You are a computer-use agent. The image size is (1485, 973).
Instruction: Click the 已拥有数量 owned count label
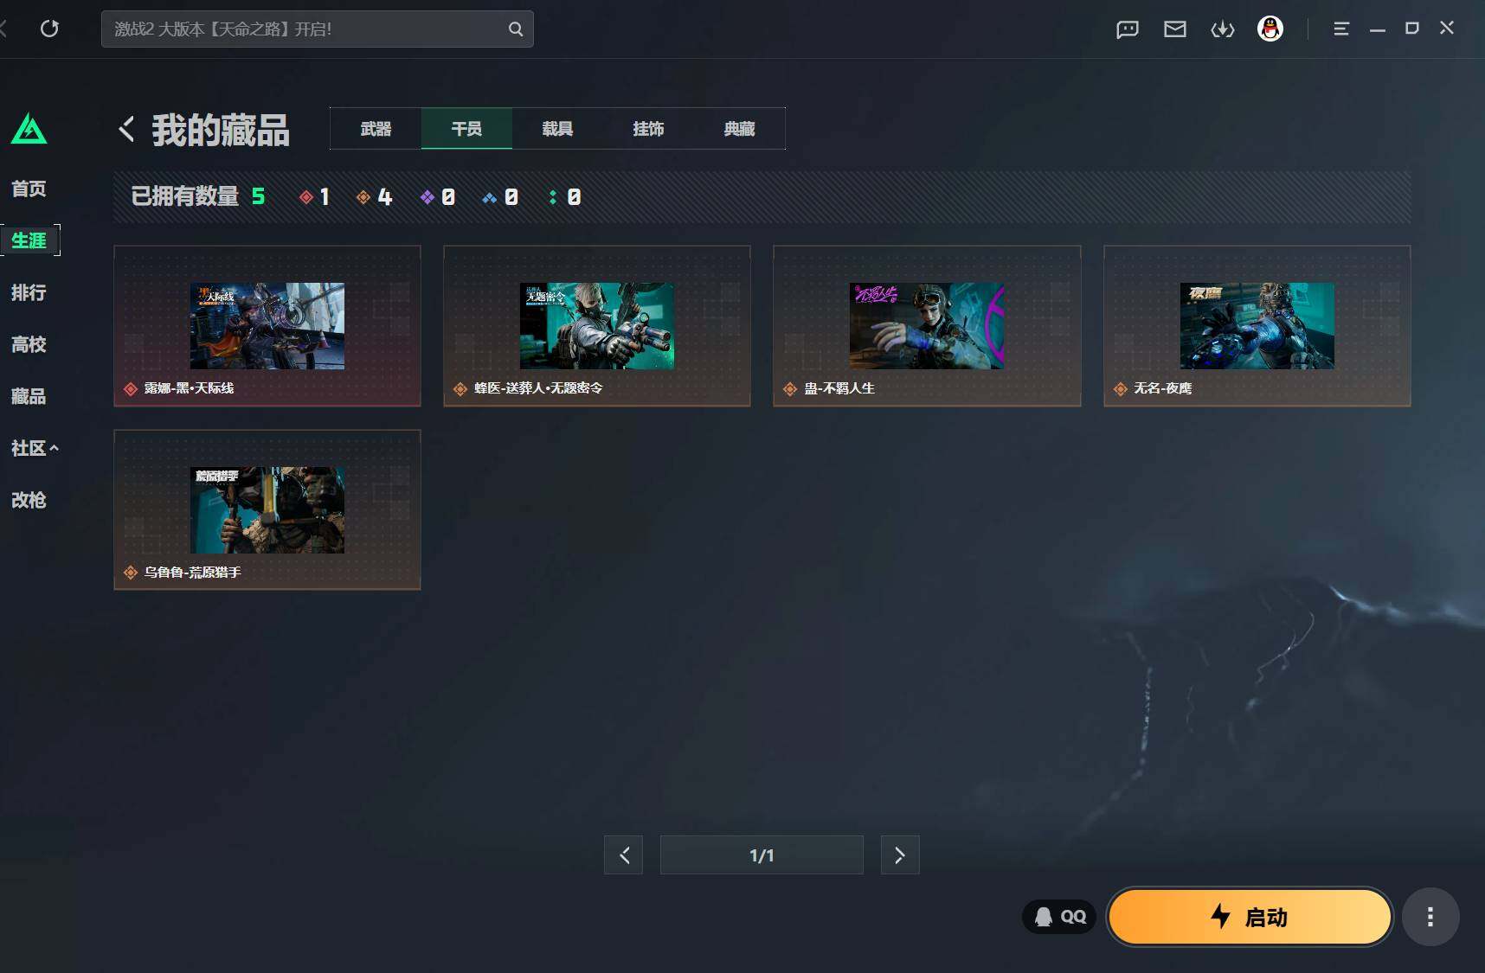pos(185,196)
